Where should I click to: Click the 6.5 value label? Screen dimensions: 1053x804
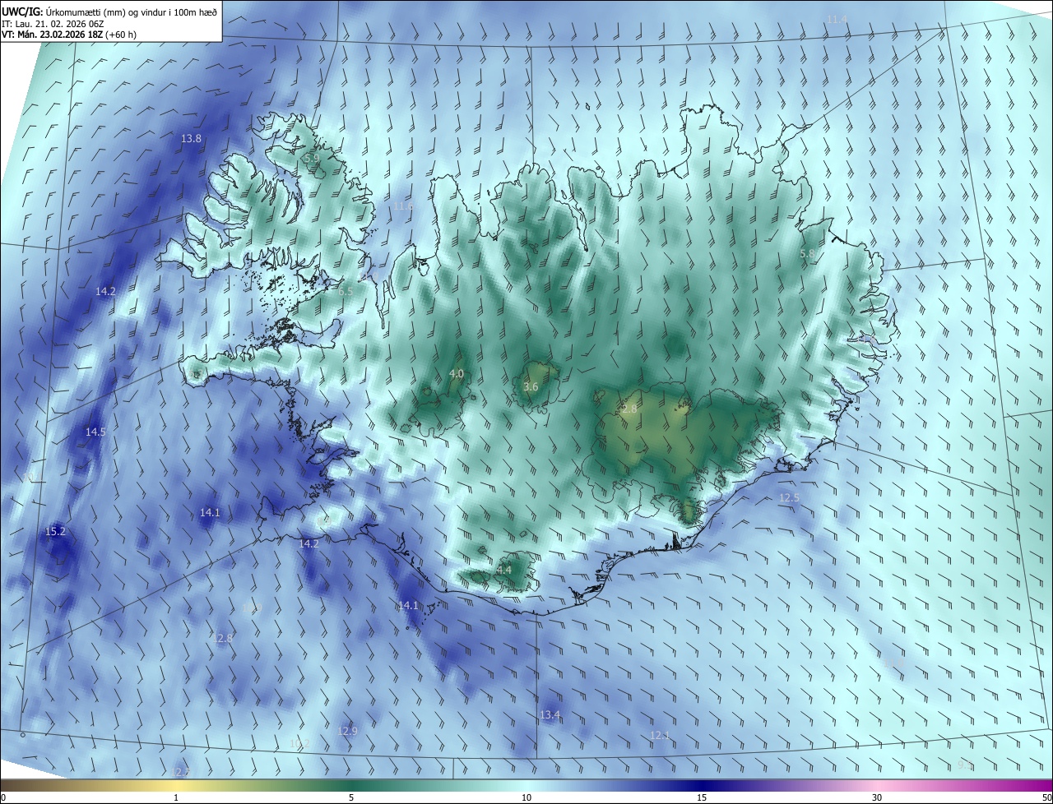tap(346, 291)
